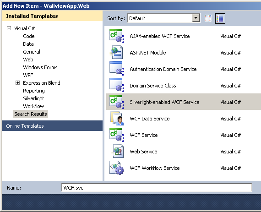Image resolution: width=261 pixels, height=212 pixels.
Task: Click the WCF Data Service icon
Action: pos(117,118)
